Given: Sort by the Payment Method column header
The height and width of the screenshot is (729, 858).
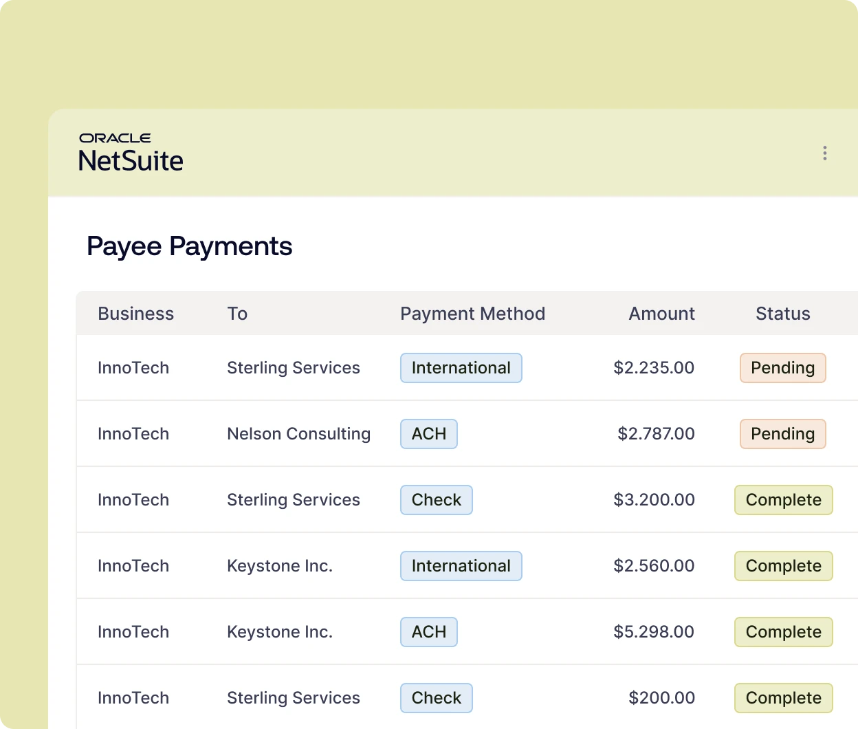Looking at the screenshot, I should click(x=472, y=314).
